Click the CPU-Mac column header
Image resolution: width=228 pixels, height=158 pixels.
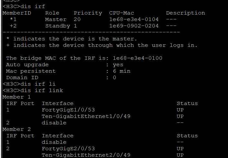click(122, 13)
